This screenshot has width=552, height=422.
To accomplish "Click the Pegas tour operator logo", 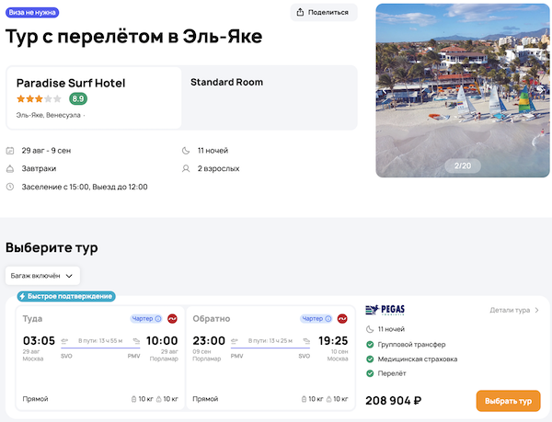I will coord(385,310).
